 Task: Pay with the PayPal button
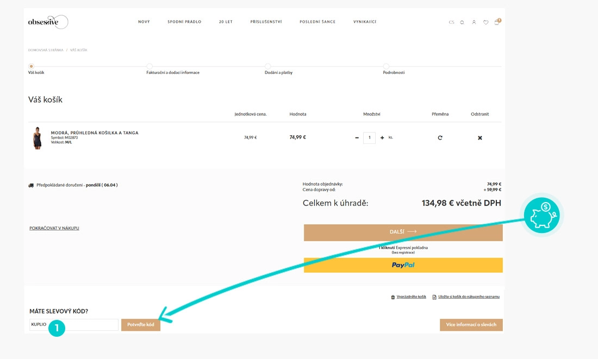click(x=403, y=265)
